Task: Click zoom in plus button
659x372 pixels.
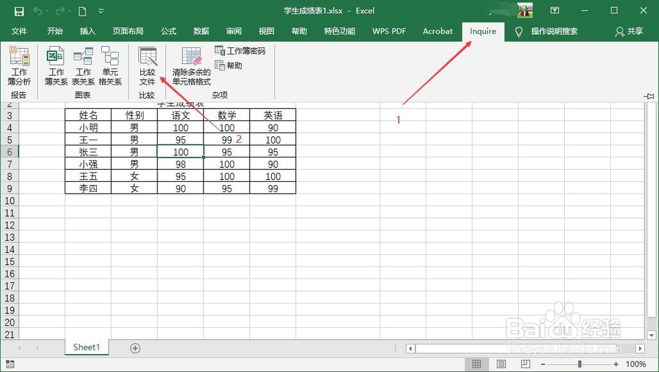Action: click(616, 364)
